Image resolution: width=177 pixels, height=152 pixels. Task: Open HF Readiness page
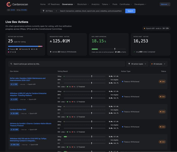54,4
